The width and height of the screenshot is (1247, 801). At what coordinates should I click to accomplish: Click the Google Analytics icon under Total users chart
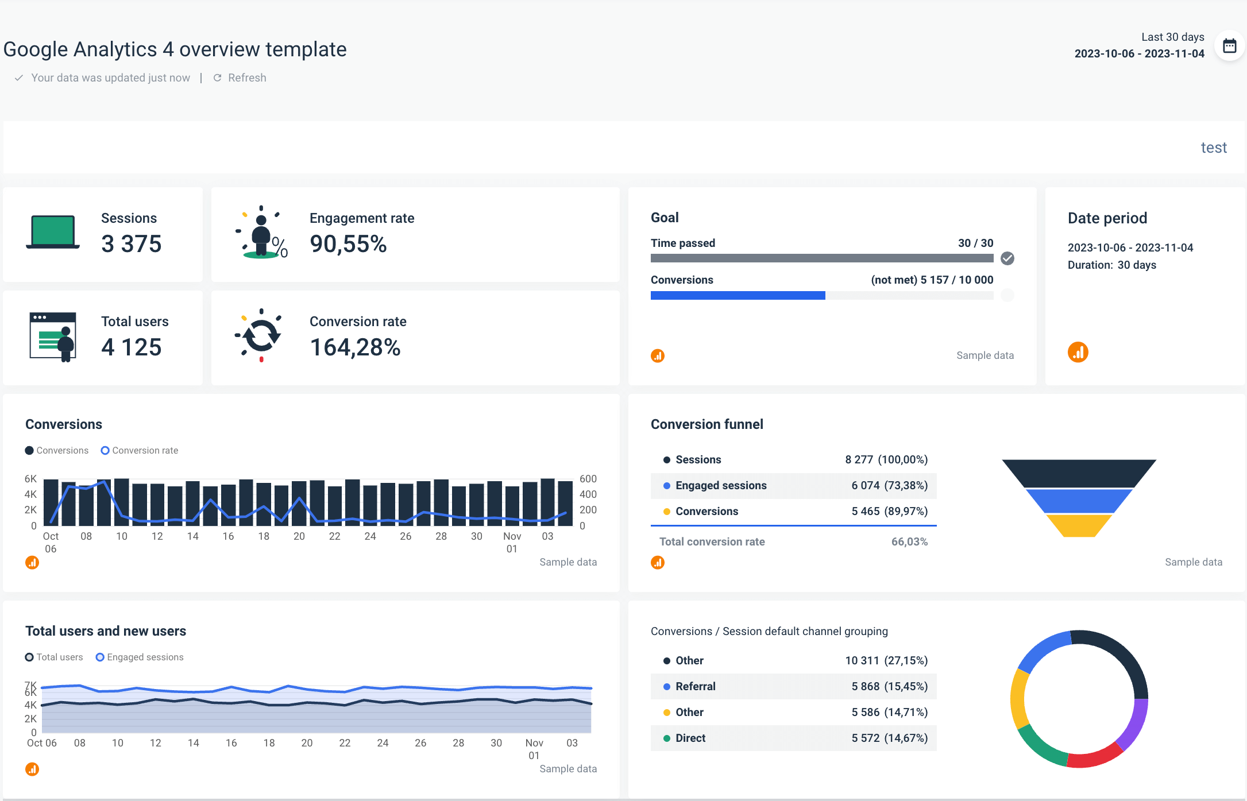coord(32,769)
